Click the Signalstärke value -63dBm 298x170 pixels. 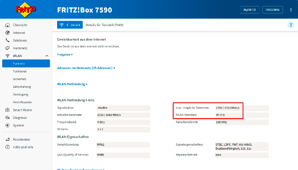pyautogui.click(x=123, y=108)
